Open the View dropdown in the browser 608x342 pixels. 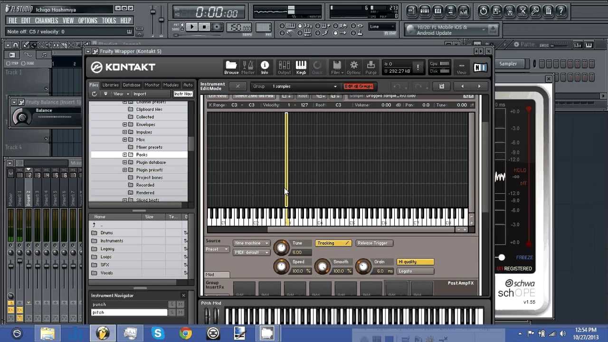(x=121, y=94)
